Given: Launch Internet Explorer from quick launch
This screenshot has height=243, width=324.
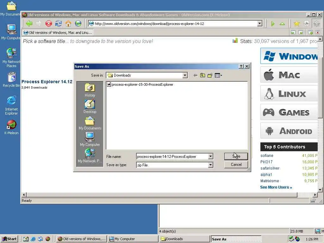Looking at the screenshot, I should [x=33, y=239].
